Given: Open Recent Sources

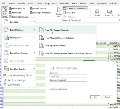Looking at the screenshot, I should click(38, 8).
